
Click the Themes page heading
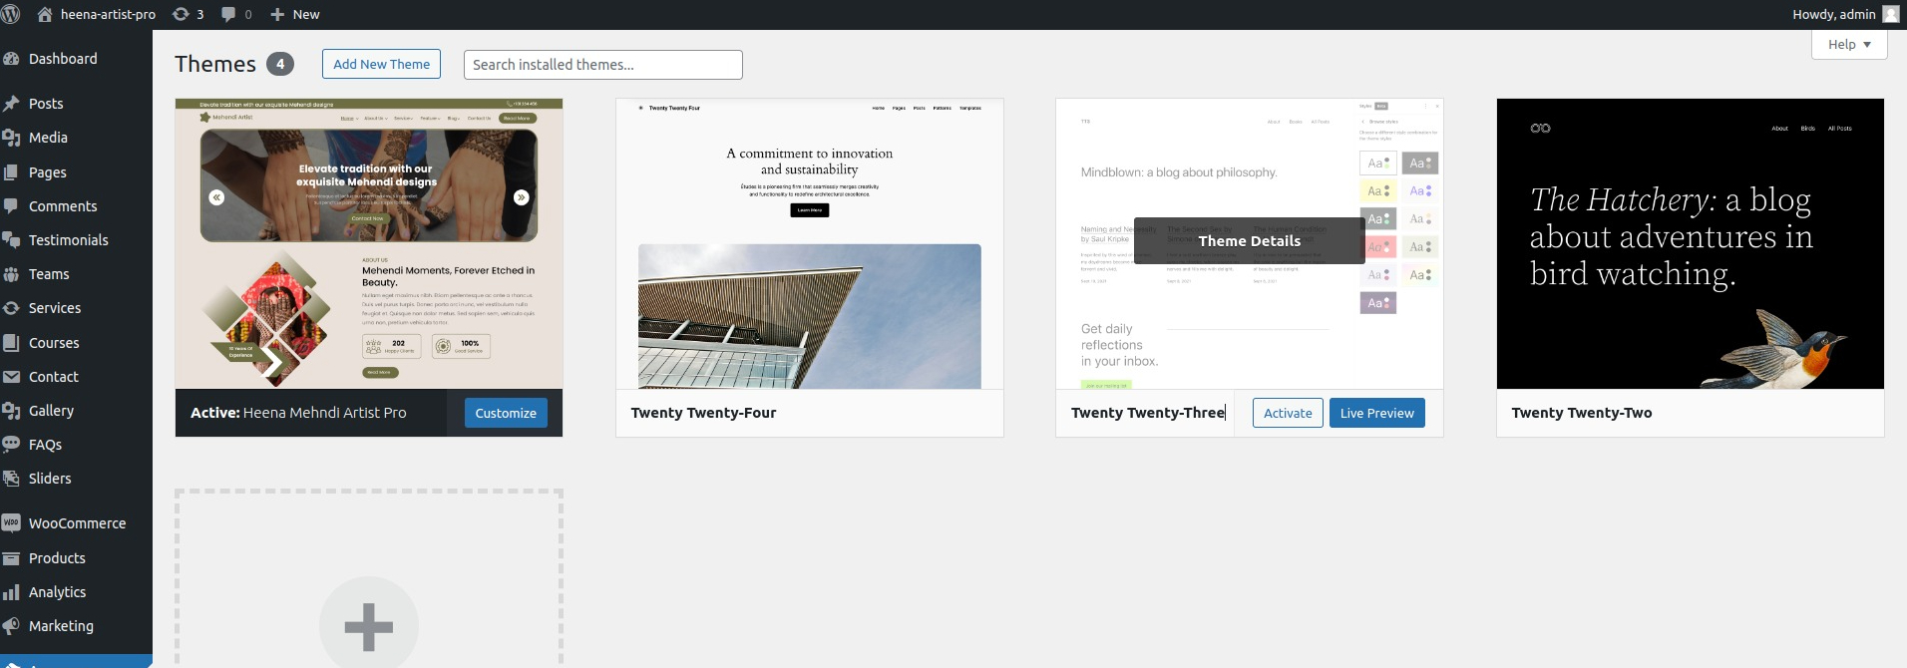[x=215, y=64]
